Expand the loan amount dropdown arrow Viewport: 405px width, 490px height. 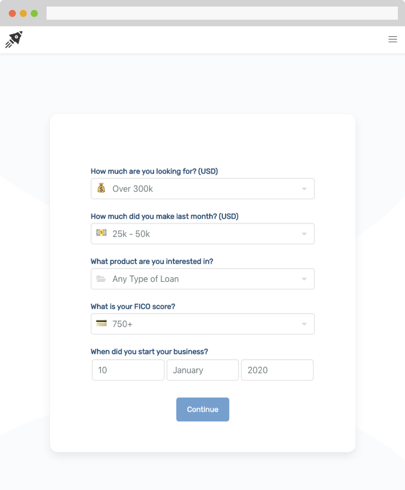[305, 189]
